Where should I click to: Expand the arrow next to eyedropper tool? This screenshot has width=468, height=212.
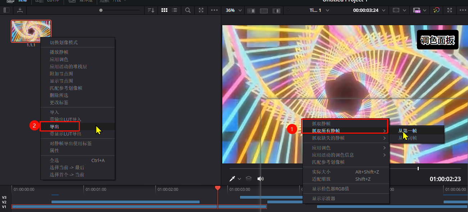tap(240, 179)
